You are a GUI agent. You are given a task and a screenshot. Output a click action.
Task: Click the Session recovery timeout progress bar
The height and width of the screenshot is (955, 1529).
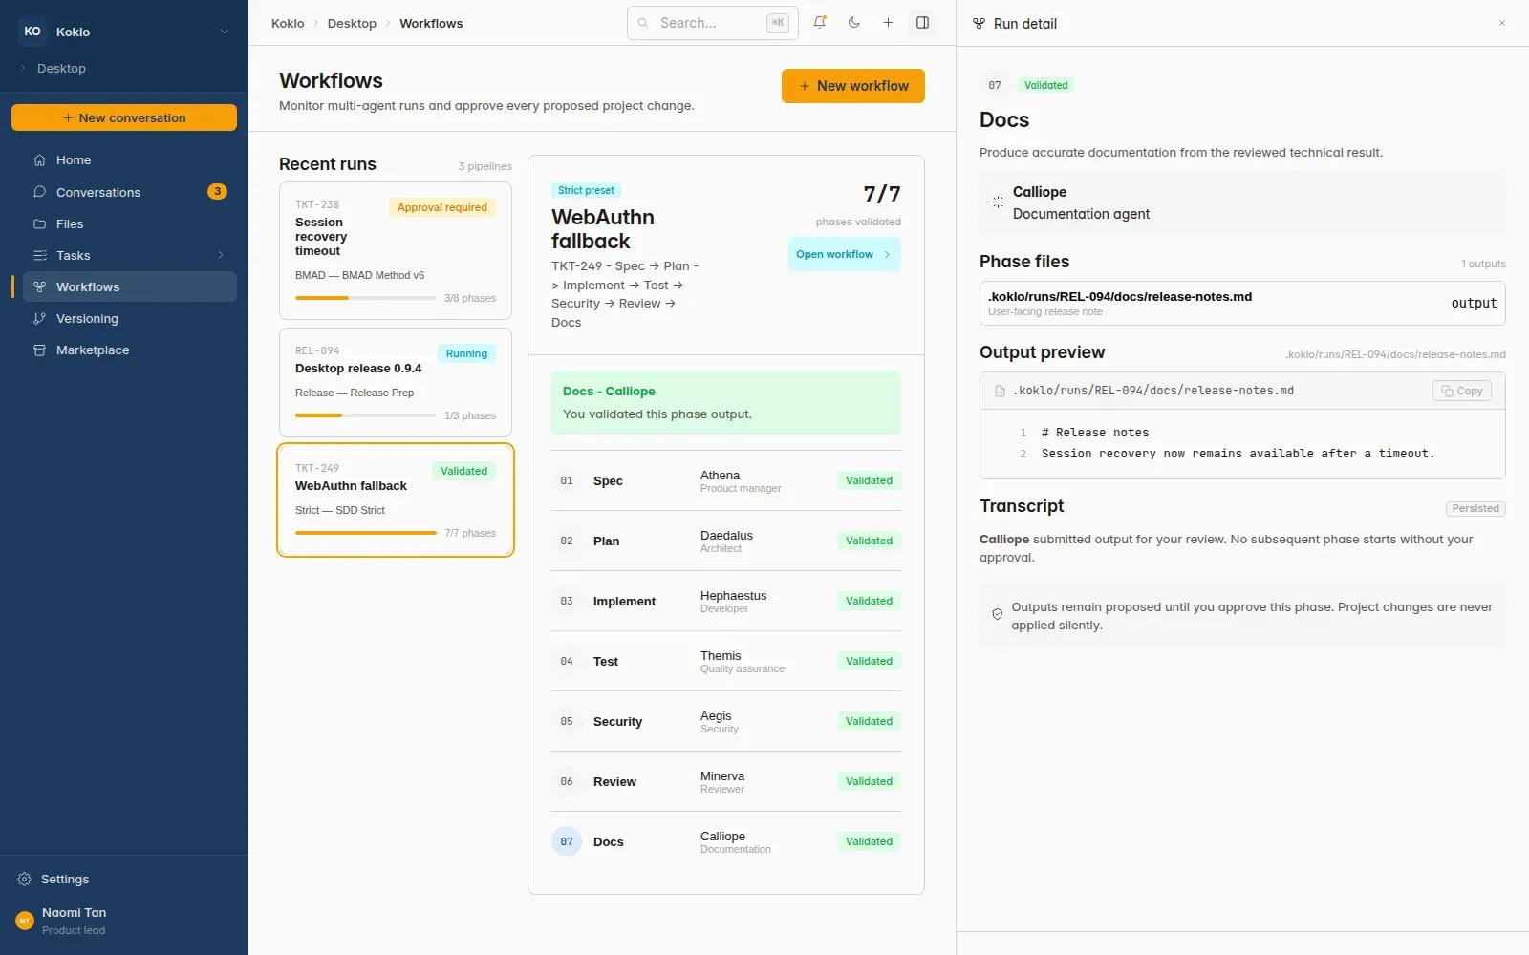(x=366, y=298)
